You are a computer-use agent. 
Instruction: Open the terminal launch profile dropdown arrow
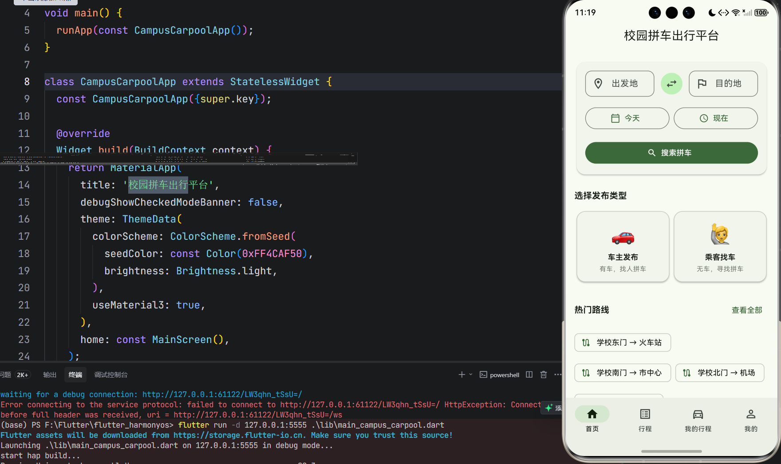pyautogui.click(x=471, y=375)
